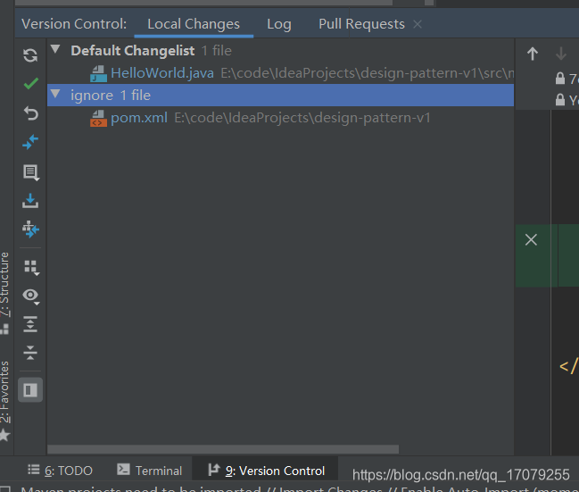
Task: Select HelloWorld.java in Default Changelist
Action: point(162,73)
